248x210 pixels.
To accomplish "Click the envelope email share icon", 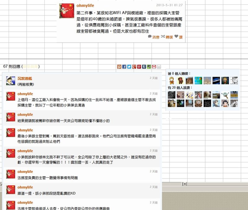I will [x=159, y=67].
